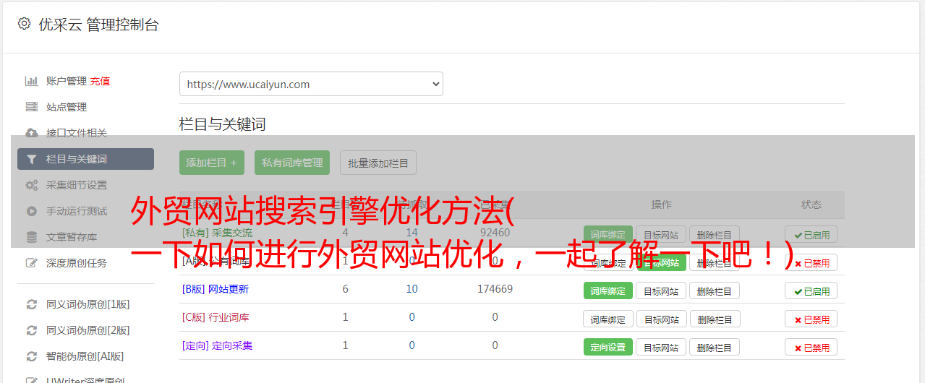This screenshot has width=925, height=383.
Task: Click 删除栏目 in the 采集交流 row
Action: tap(715, 234)
